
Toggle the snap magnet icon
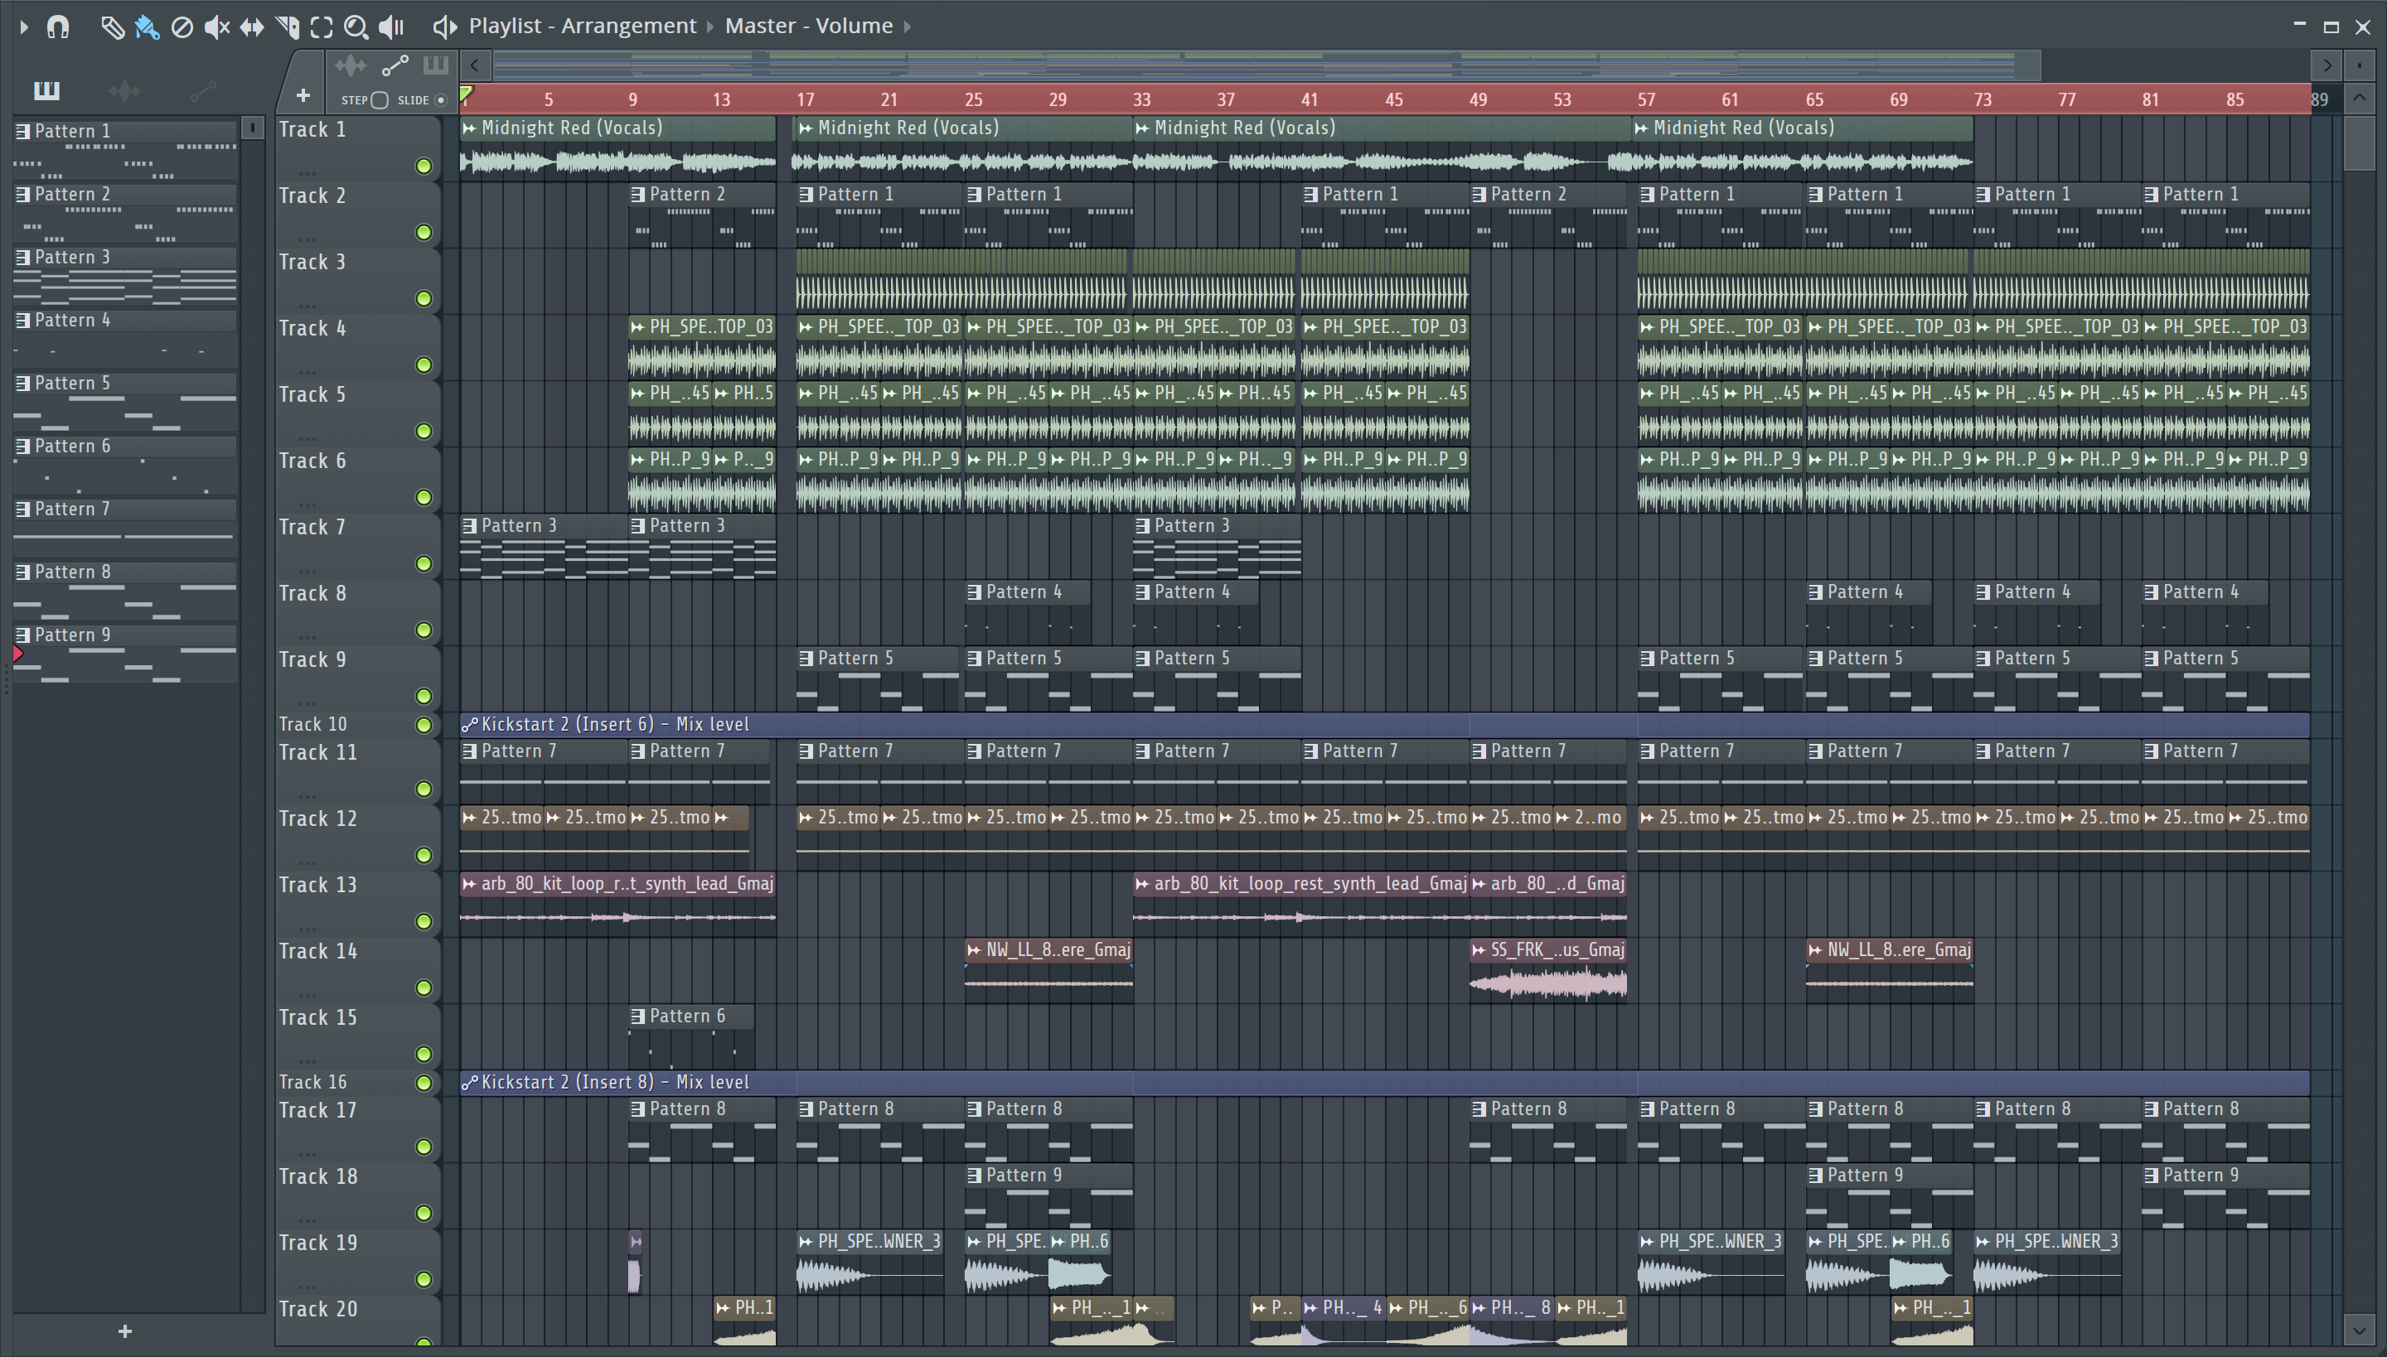tap(58, 27)
